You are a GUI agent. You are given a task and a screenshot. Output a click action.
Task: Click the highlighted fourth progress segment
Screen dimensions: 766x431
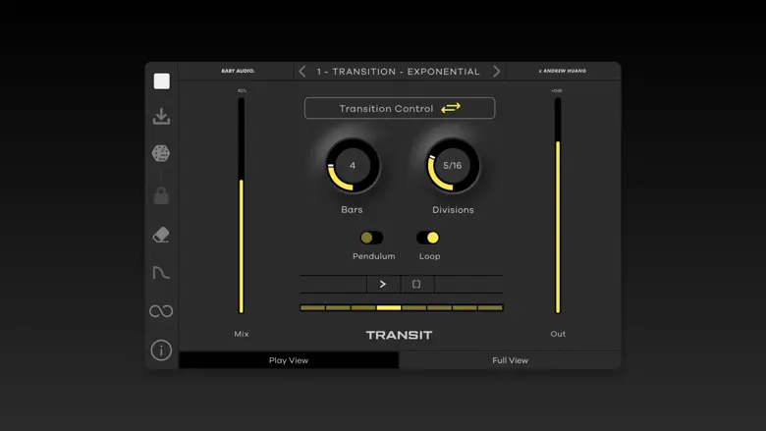pyautogui.click(x=389, y=307)
